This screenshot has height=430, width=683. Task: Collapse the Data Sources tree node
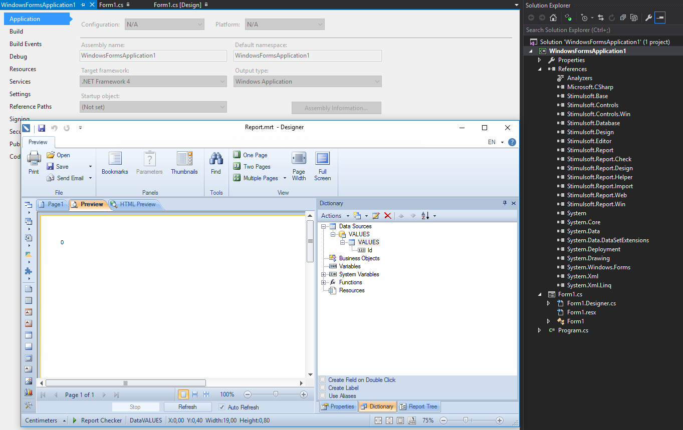click(324, 226)
